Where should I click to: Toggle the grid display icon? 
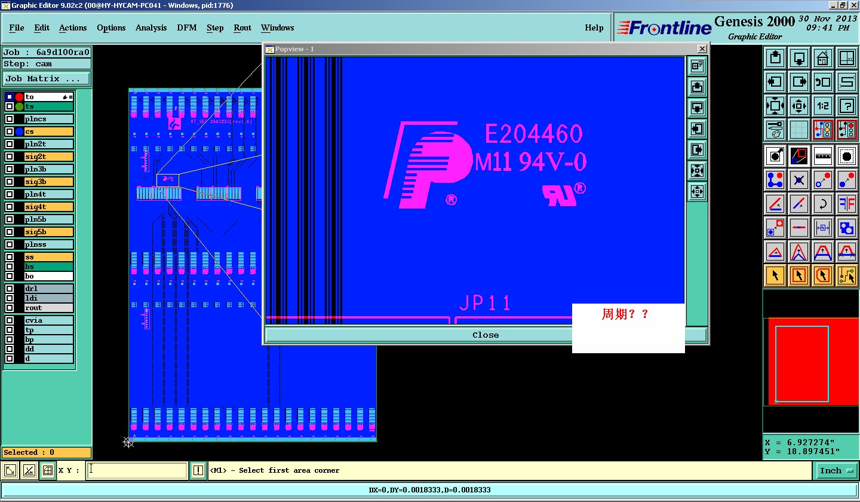tap(799, 129)
